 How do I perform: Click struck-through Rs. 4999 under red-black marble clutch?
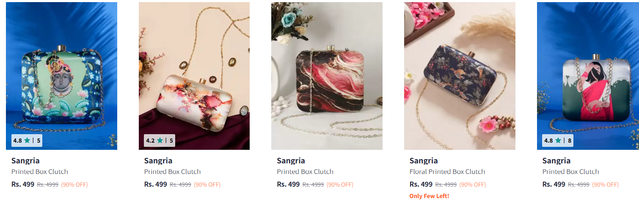pos(313,185)
